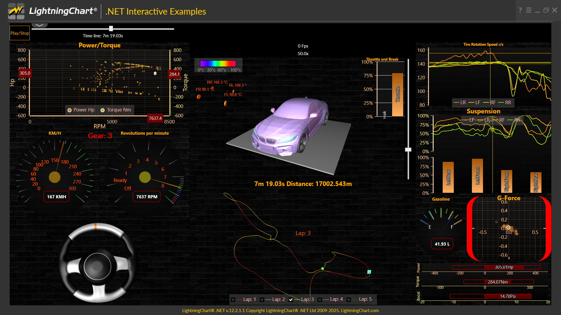
Task: Click the green position marker on track
Action: (323, 268)
